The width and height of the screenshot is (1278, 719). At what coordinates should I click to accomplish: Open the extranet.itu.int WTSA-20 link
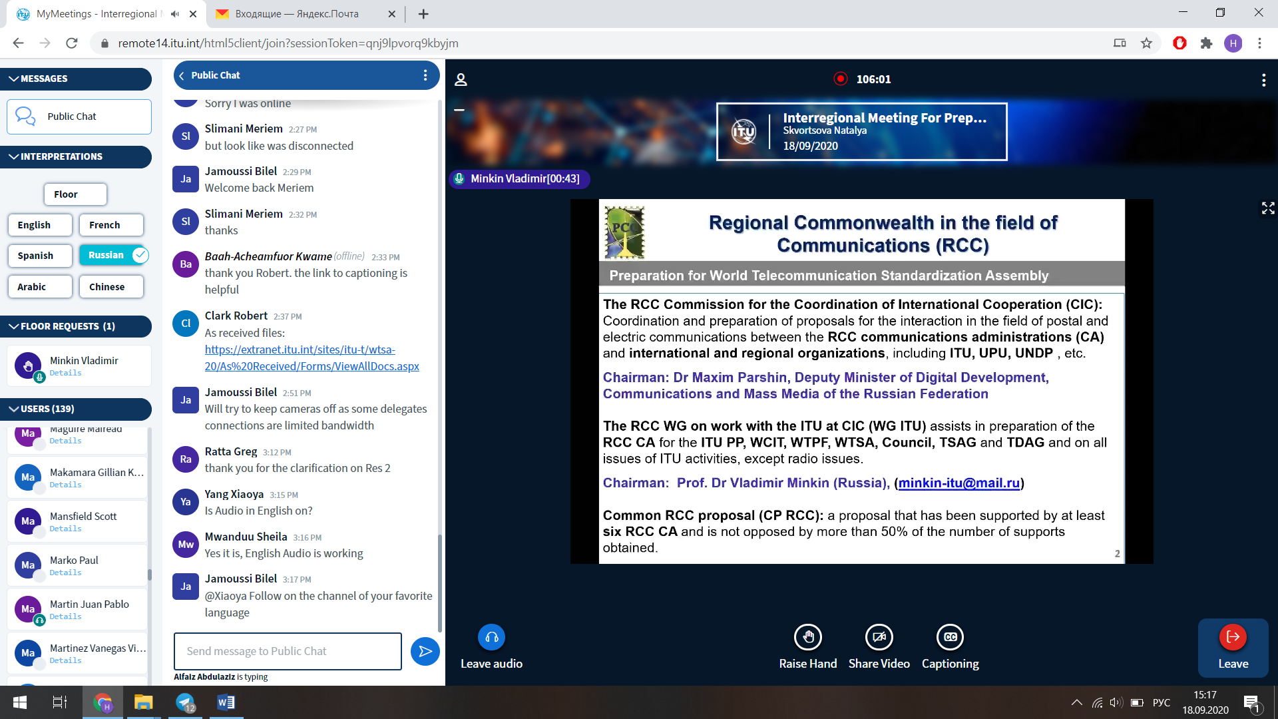[x=312, y=358]
